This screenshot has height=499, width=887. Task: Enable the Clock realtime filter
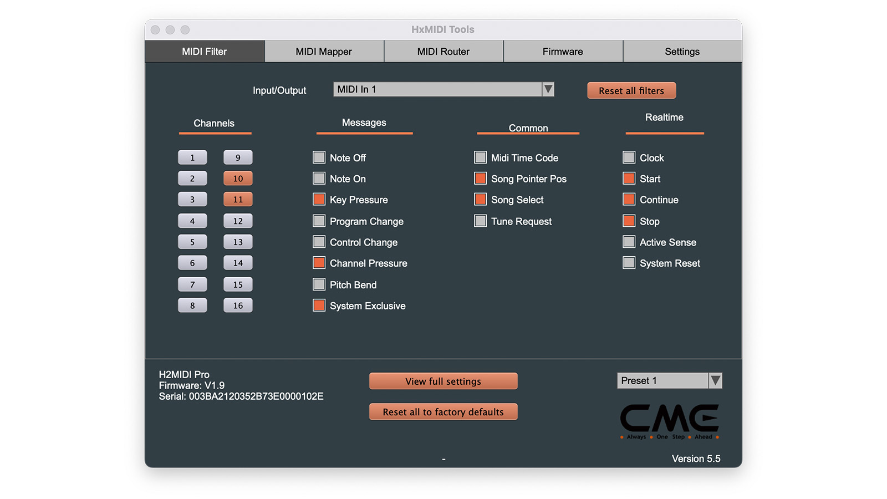(x=629, y=157)
